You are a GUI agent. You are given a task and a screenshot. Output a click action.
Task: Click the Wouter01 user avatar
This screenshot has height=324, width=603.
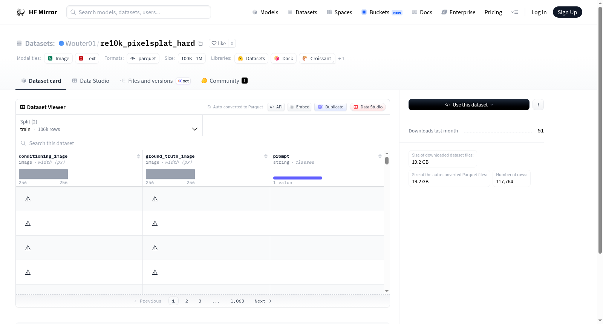click(x=61, y=43)
